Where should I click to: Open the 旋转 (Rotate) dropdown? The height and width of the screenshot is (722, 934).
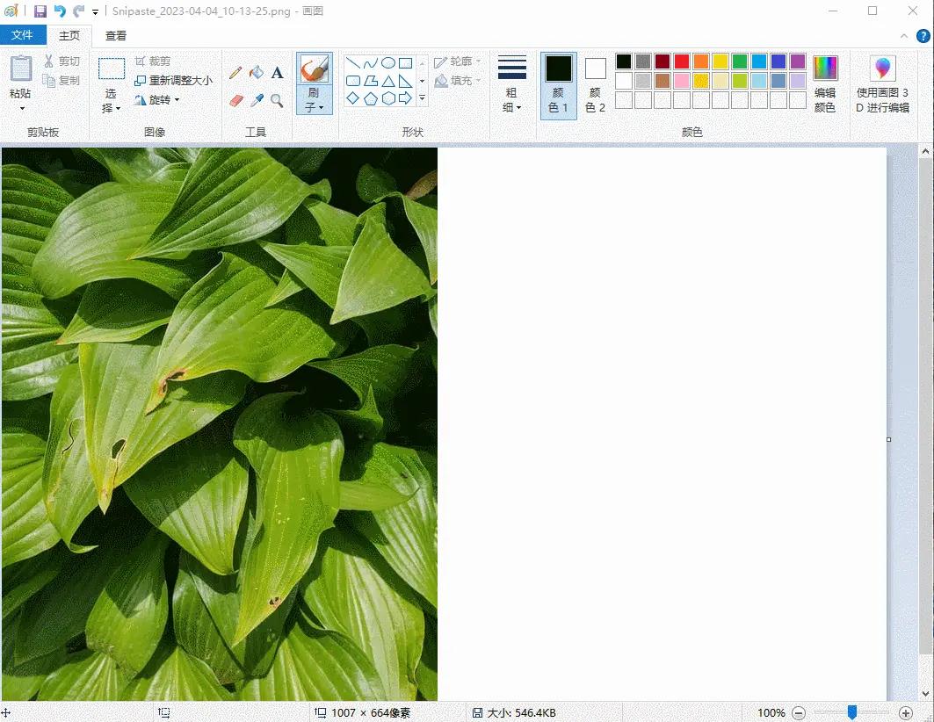click(158, 99)
